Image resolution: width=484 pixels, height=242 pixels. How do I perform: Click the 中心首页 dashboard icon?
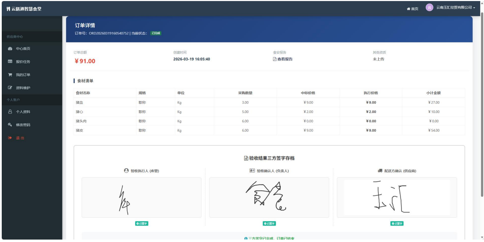(10, 49)
